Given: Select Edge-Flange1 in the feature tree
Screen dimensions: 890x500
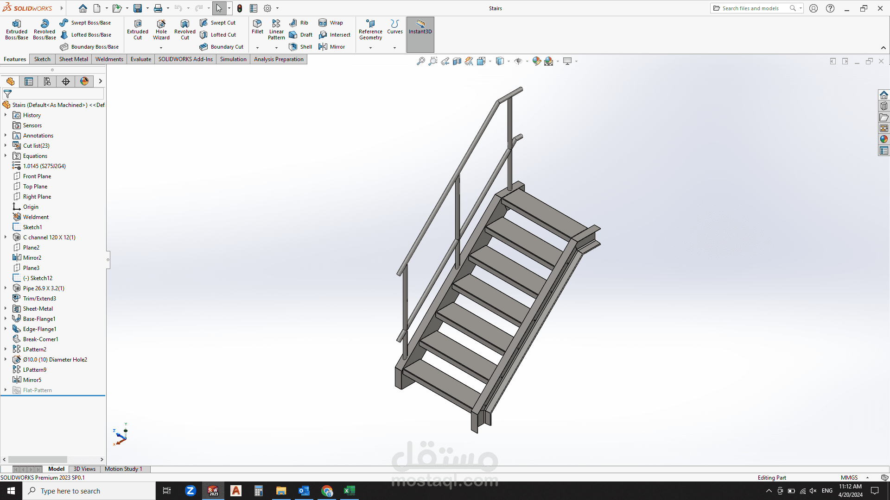Looking at the screenshot, I should 40,329.
